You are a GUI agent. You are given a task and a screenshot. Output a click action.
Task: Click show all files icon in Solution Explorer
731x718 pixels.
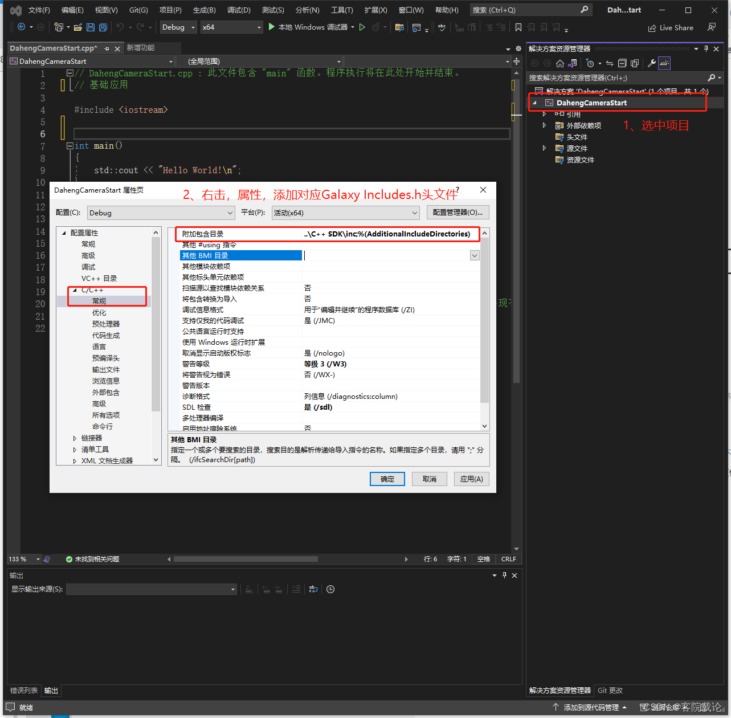coord(635,63)
